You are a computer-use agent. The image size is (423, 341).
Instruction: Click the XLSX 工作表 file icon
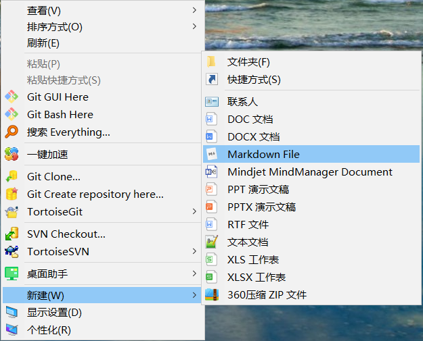[211, 277]
